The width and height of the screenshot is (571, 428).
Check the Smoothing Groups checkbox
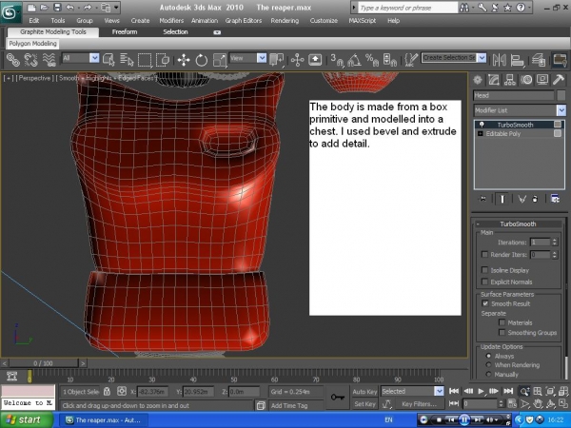pos(502,332)
